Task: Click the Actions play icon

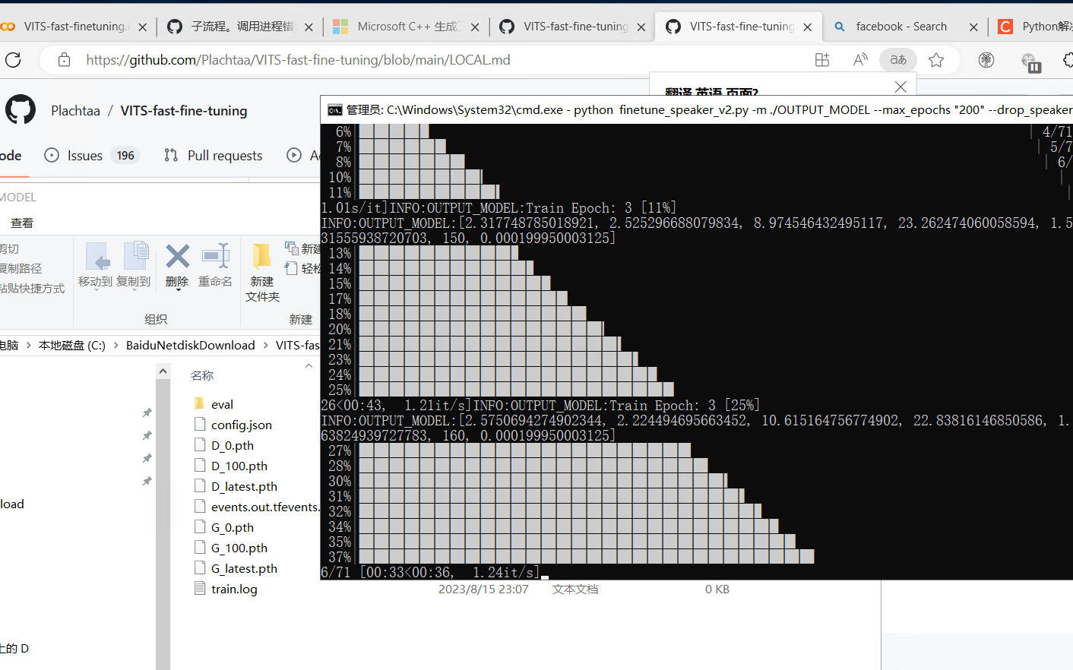Action: [x=294, y=155]
